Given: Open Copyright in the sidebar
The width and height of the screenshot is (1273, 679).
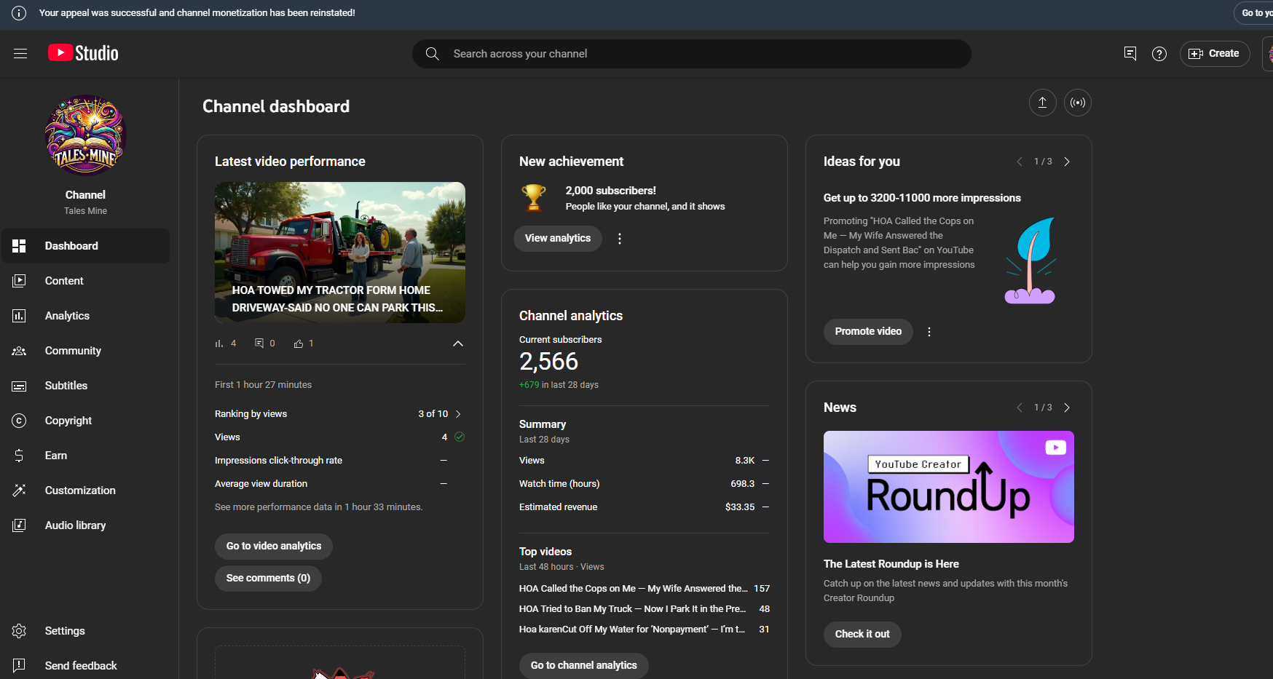Looking at the screenshot, I should pyautogui.click(x=85, y=421).
